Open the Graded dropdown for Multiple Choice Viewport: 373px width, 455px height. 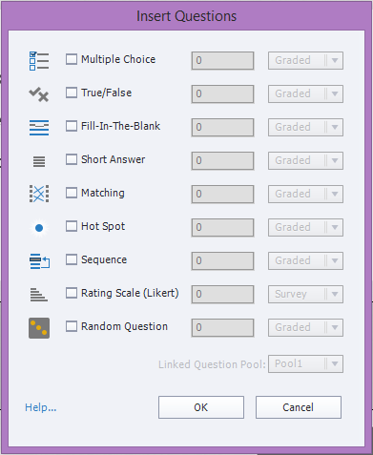(305, 60)
